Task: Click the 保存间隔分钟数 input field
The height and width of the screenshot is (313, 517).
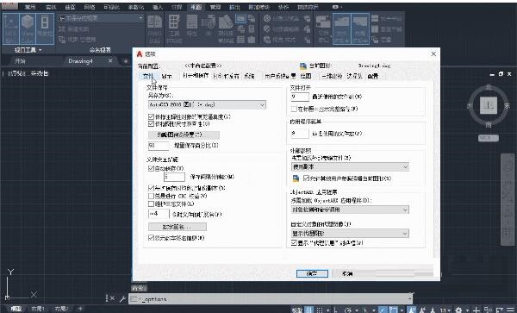Action: coord(174,177)
